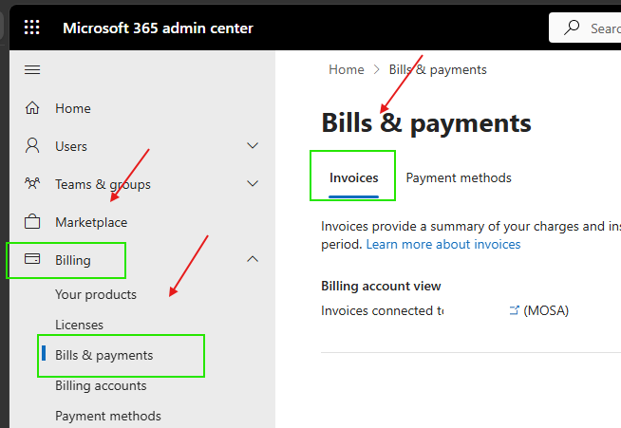The width and height of the screenshot is (621, 428).
Task: Open Payment methods in the sidebar
Action: click(x=108, y=416)
